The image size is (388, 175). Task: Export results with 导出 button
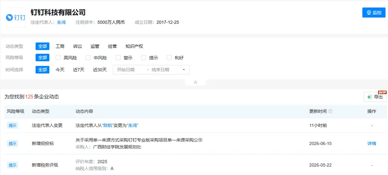point(375,97)
